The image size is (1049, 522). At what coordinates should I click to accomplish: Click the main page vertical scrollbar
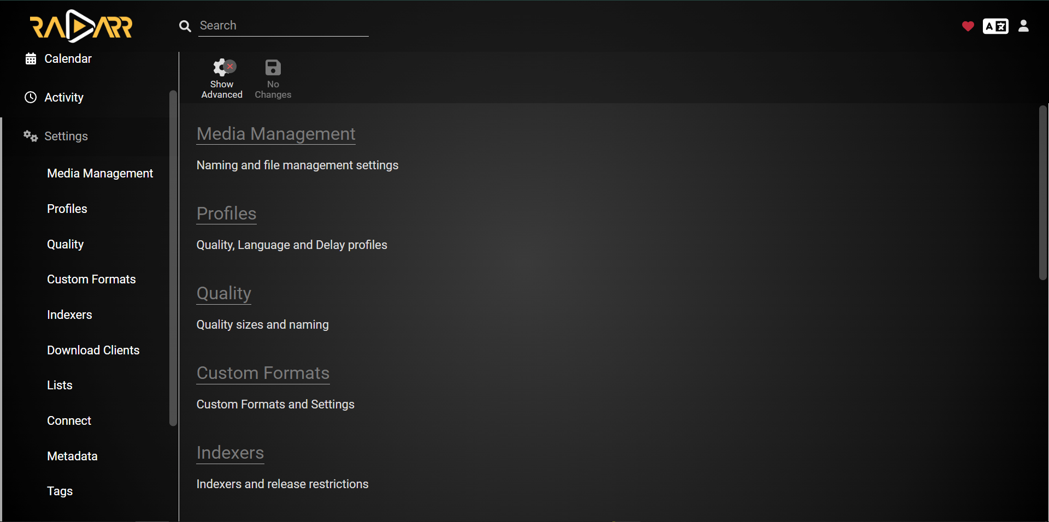[x=1043, y=193]
